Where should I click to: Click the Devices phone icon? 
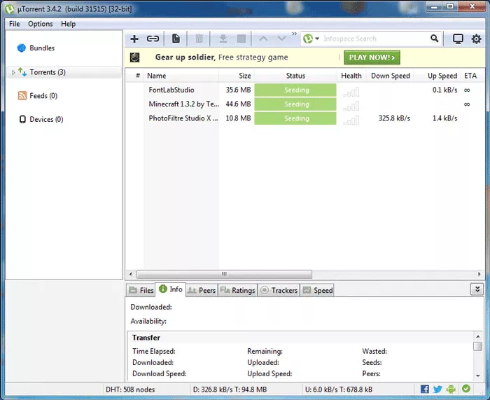tap(22, 119)
